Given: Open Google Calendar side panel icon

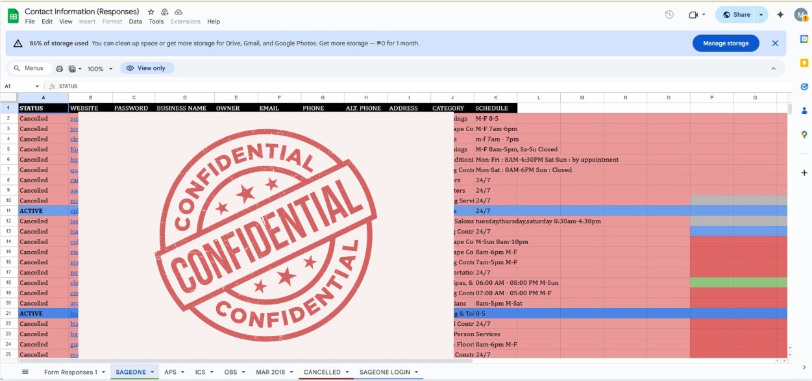Looking at the screenshot, I should 804,39.
